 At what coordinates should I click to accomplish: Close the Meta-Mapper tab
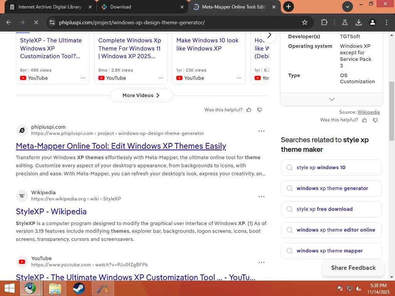[274, 7]
